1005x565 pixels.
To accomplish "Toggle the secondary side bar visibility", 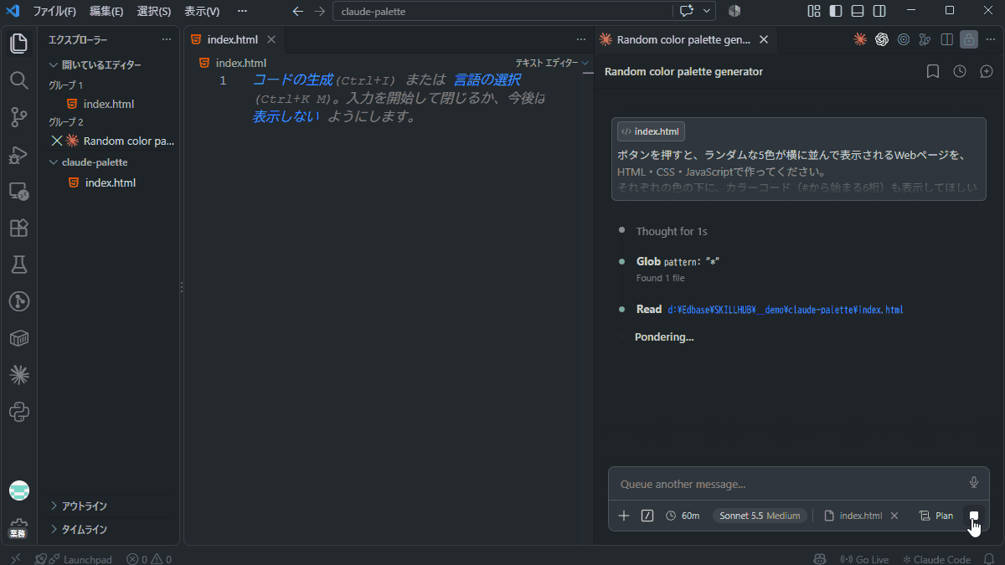I will tap(879, 11).
